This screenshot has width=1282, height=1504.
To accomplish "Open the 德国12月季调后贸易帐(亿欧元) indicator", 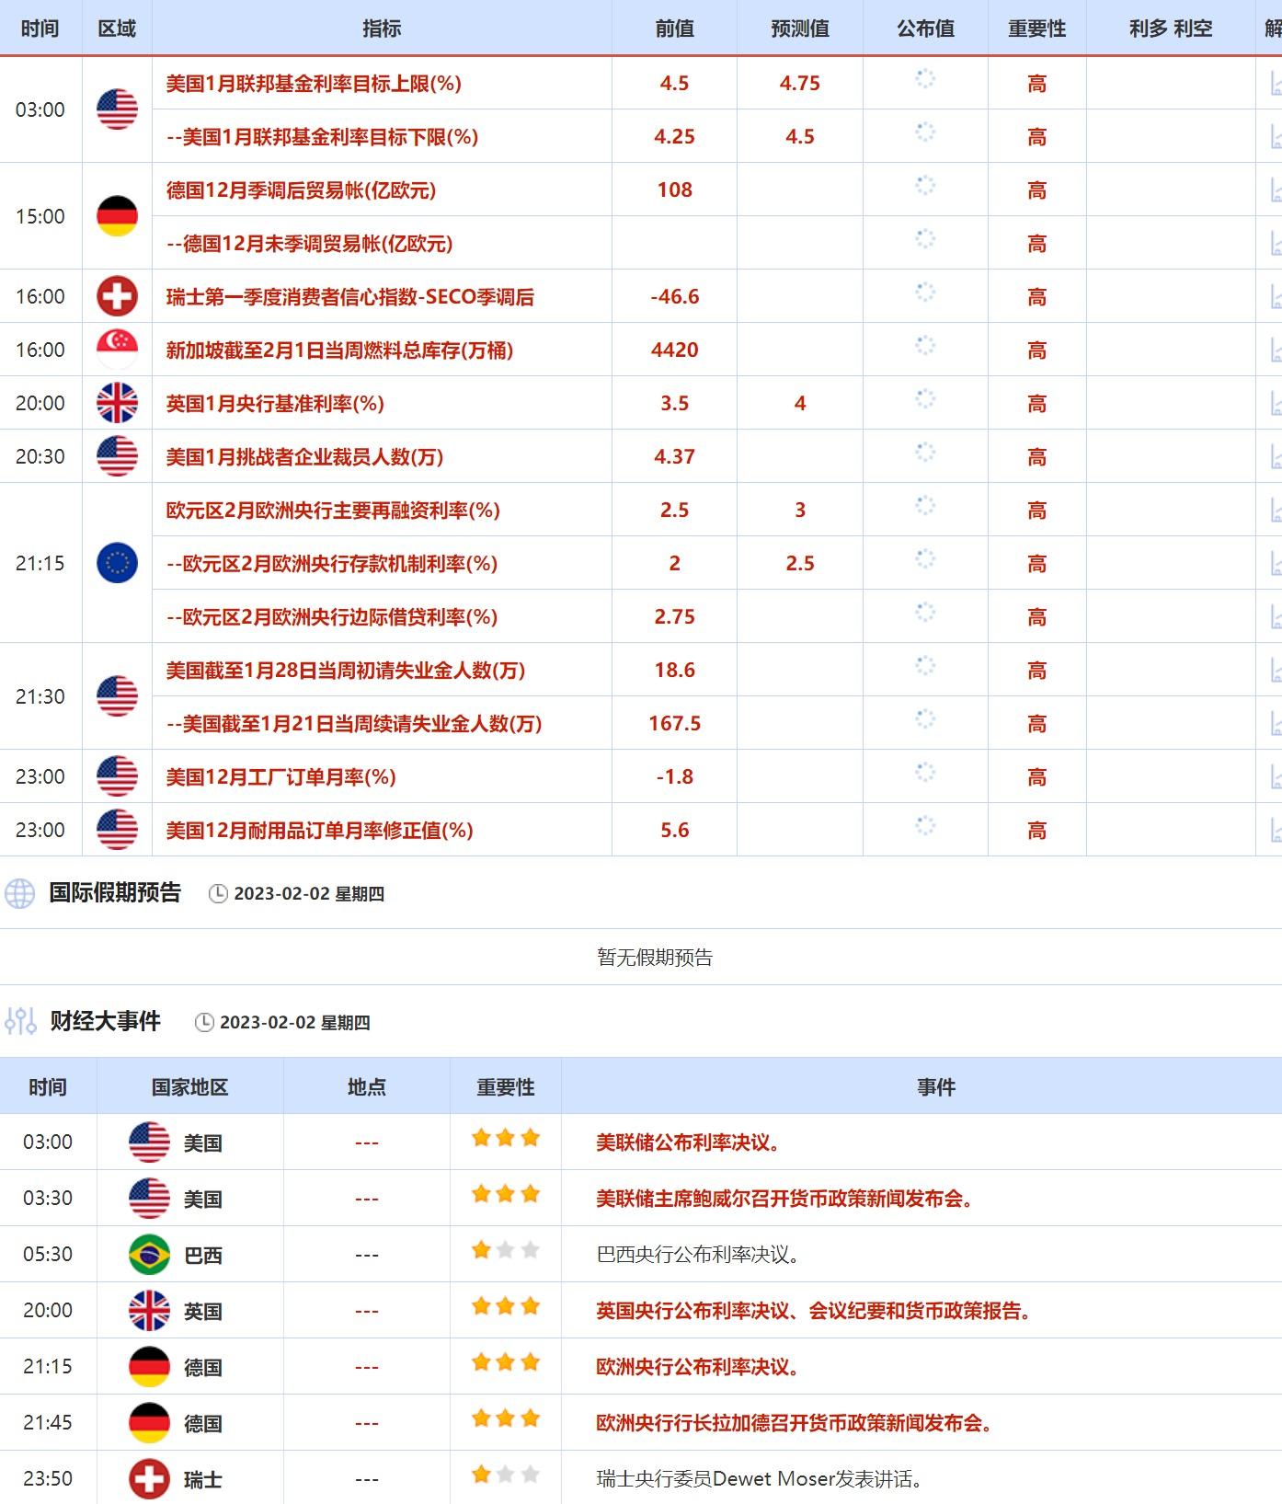I will pos(301,190).
